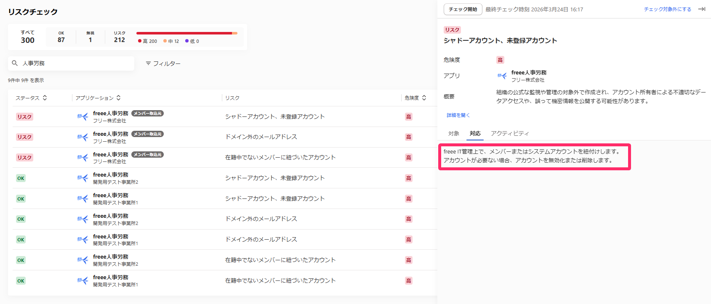This screenshot has height=304, width=711.
Task: Switch to the アクティビティ tab
Action: (x=510, y=133)
